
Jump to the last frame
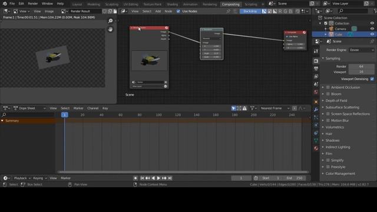pyautogui.click(x=170, y=178)
